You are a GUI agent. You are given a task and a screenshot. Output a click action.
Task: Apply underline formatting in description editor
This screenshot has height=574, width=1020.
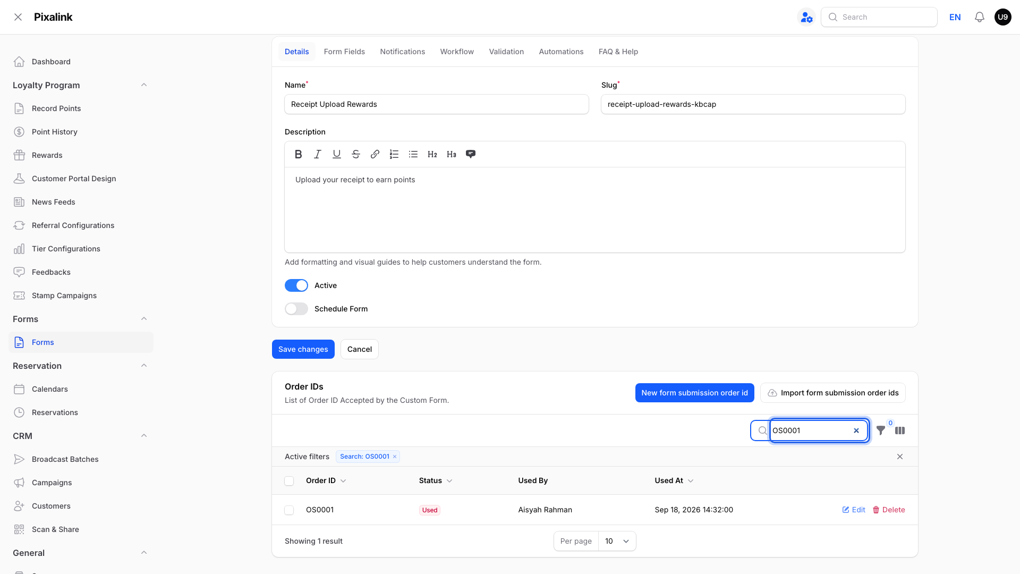336,154
